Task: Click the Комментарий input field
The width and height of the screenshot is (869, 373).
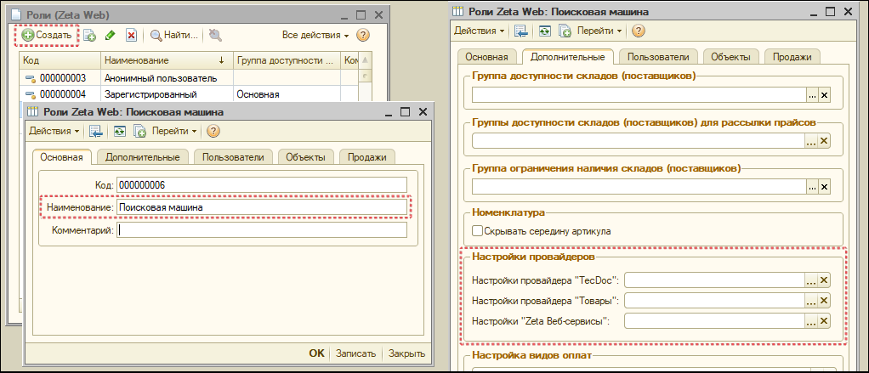Action: (262, 229)
